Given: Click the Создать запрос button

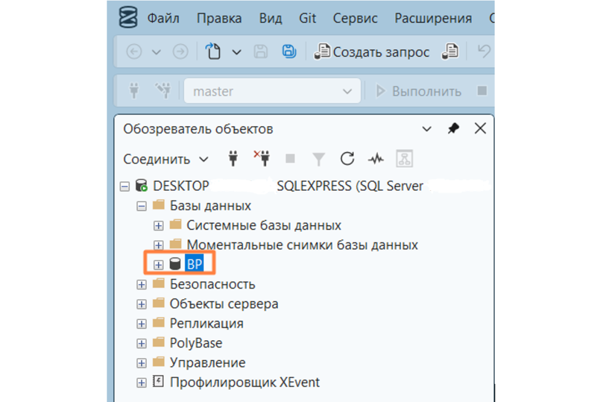Looking at the screenshot, I should 372,51.
